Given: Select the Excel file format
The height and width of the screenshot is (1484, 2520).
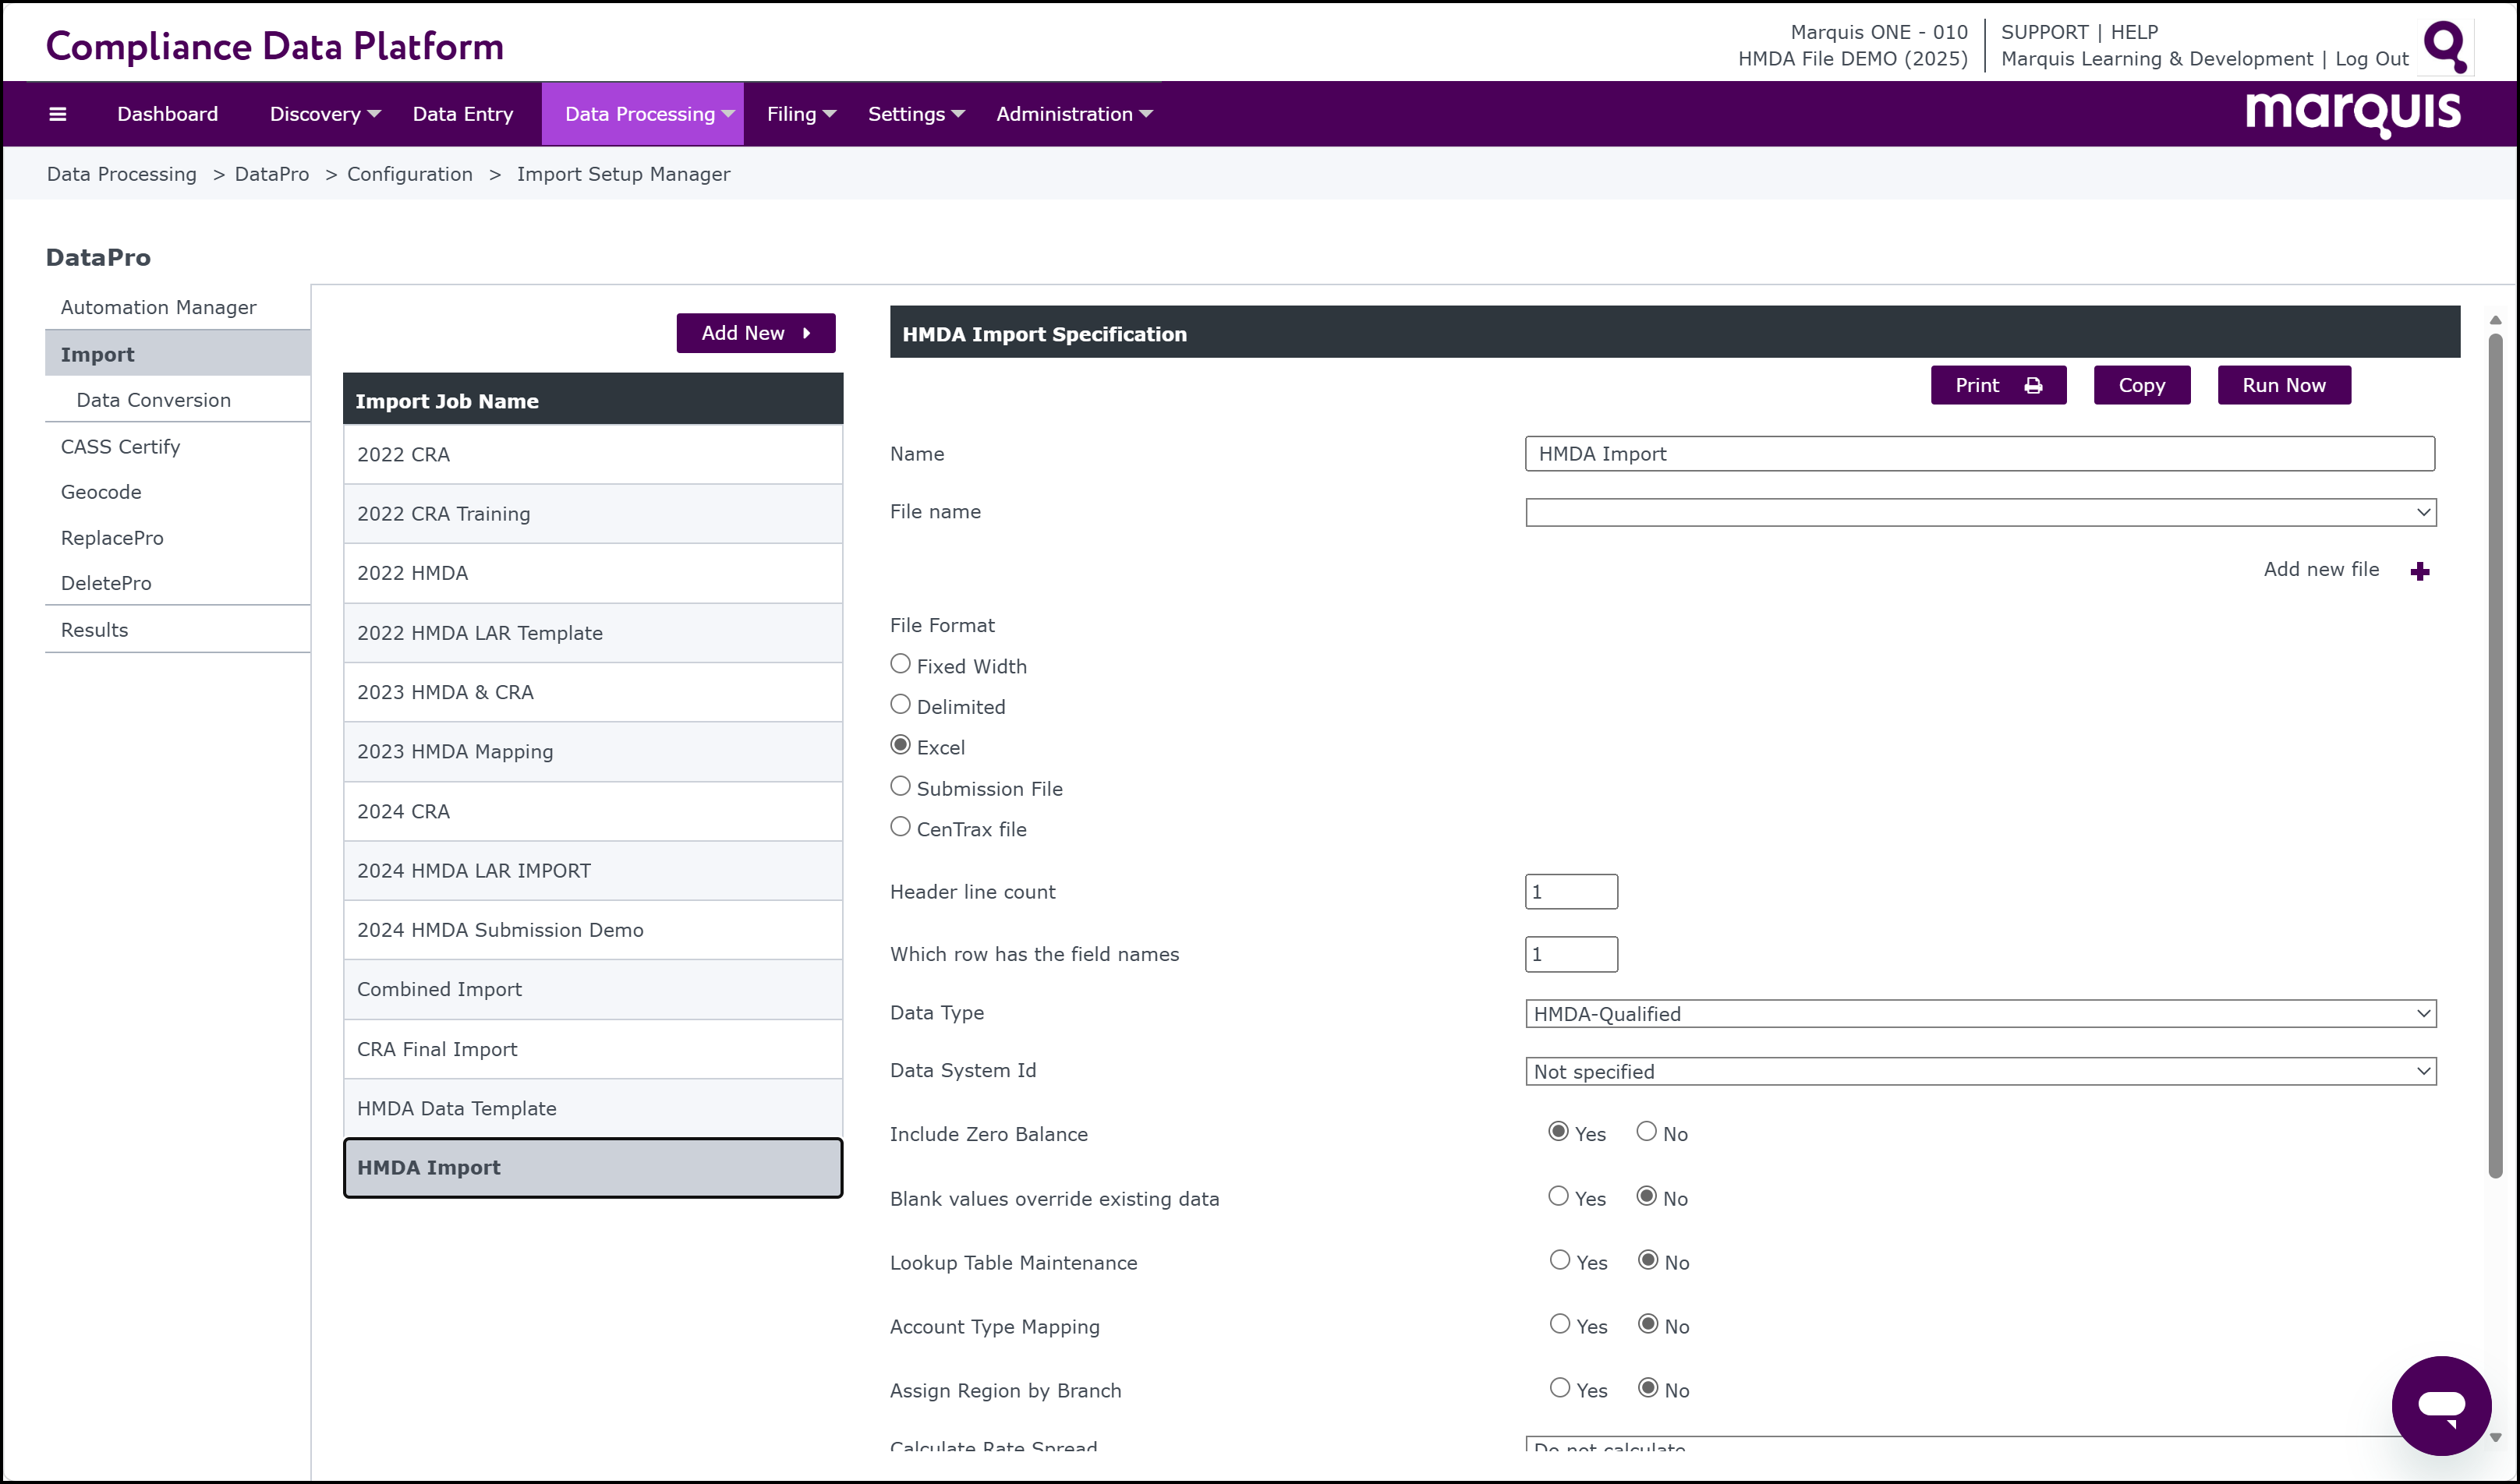Looking at the screenshot, I should [901, 746].
